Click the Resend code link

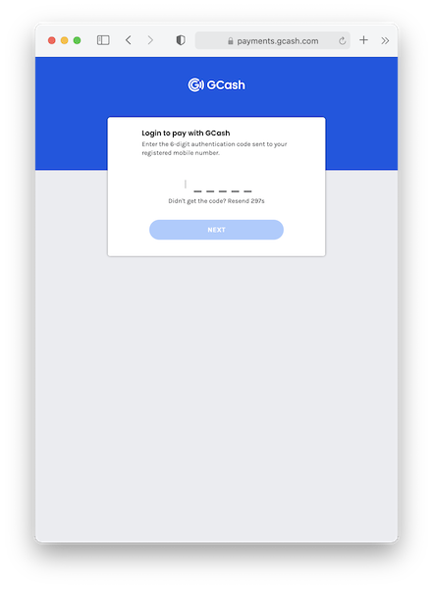click(x=239, y=201)
